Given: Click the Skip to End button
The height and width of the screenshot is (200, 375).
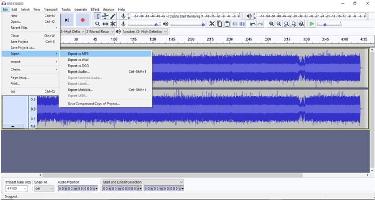Looking at the screenshot, I should 67,20.
